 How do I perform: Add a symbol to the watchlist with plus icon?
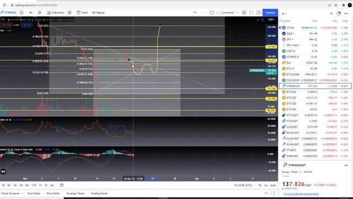pos(331,13)
